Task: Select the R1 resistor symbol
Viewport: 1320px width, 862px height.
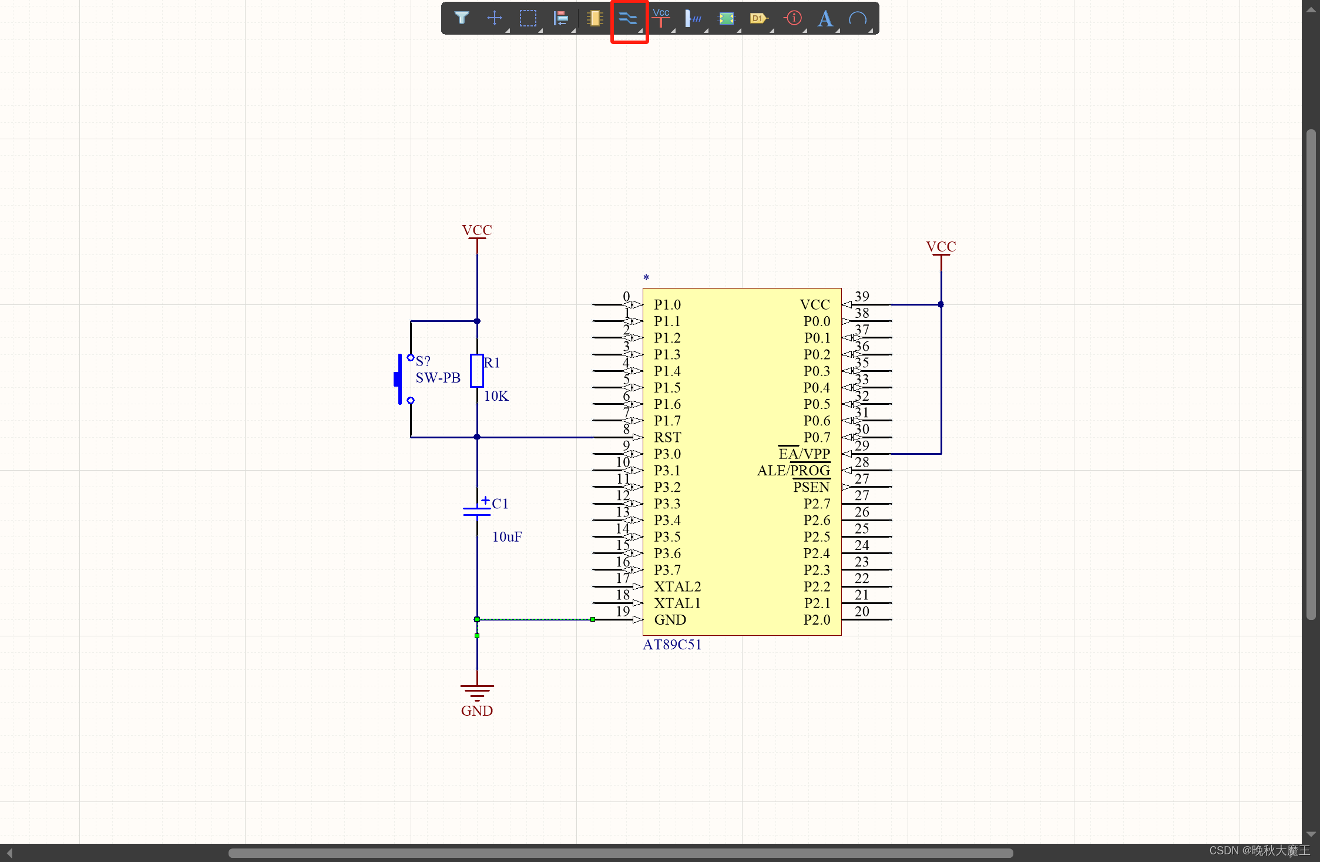Action: [x=476, y=371]
